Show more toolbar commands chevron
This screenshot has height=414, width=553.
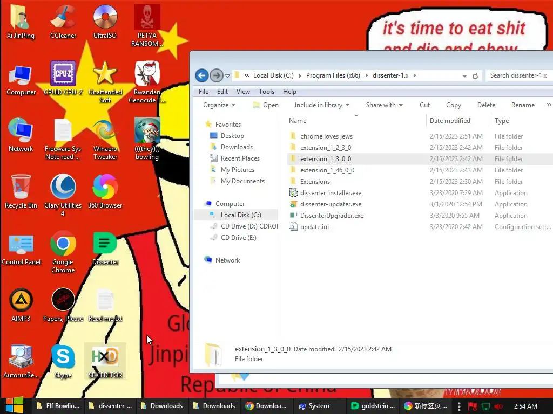click(549, 105)
